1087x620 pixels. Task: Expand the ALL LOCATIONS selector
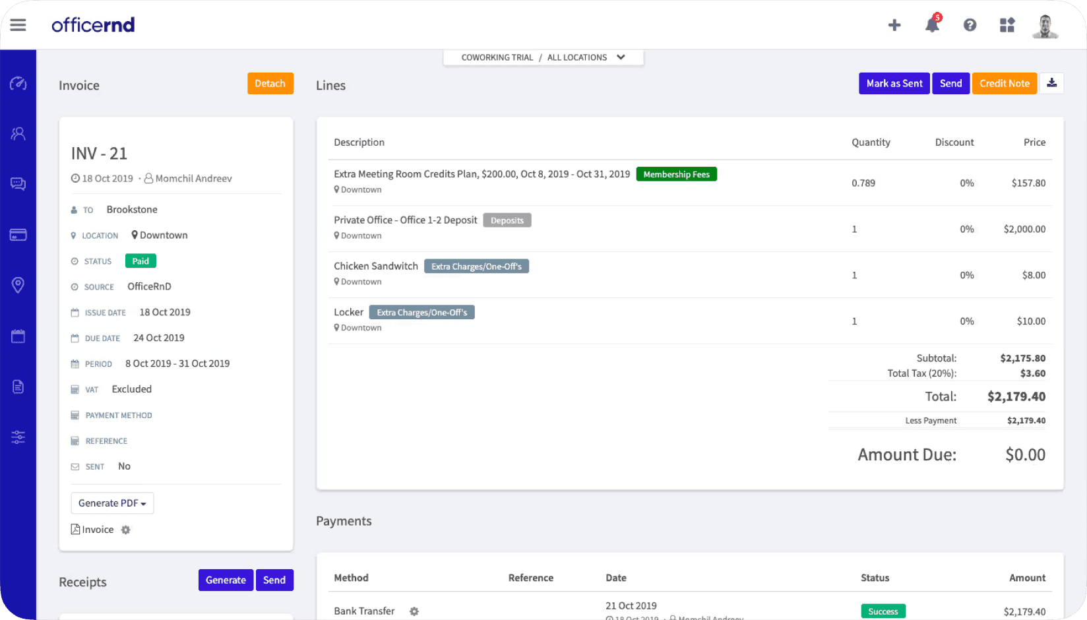pos(621,57)
